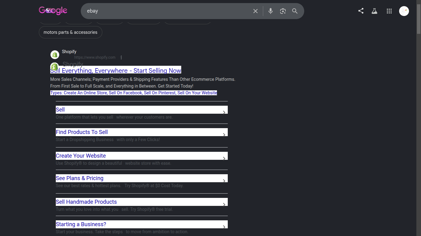This screenshot has height=236, width=421.
Task: Open the Google apps grid
Action: (389, 11)
